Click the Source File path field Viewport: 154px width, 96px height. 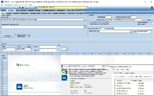coord(43,20)
